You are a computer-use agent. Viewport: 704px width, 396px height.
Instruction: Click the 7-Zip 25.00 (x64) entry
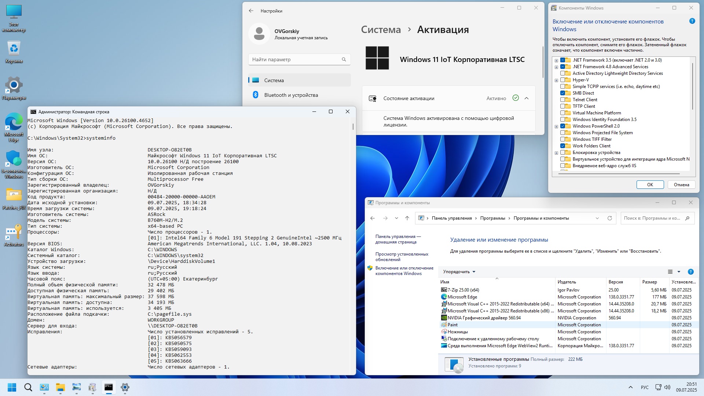pos(463,290)
